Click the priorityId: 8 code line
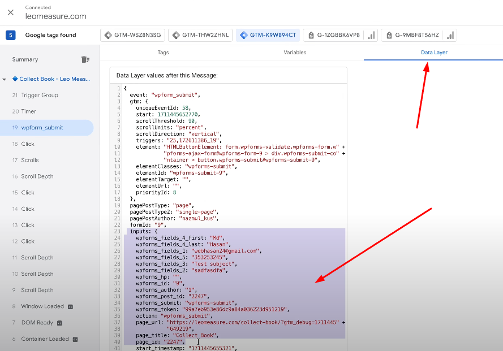503x351 pixels. [156, 192]
